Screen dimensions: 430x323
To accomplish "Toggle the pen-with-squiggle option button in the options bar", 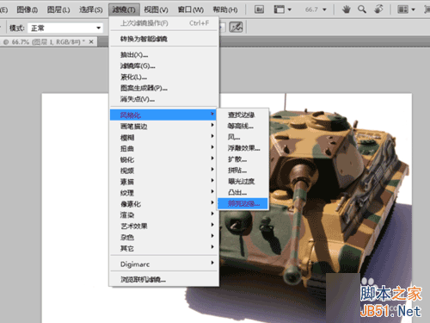I will 236,28.
